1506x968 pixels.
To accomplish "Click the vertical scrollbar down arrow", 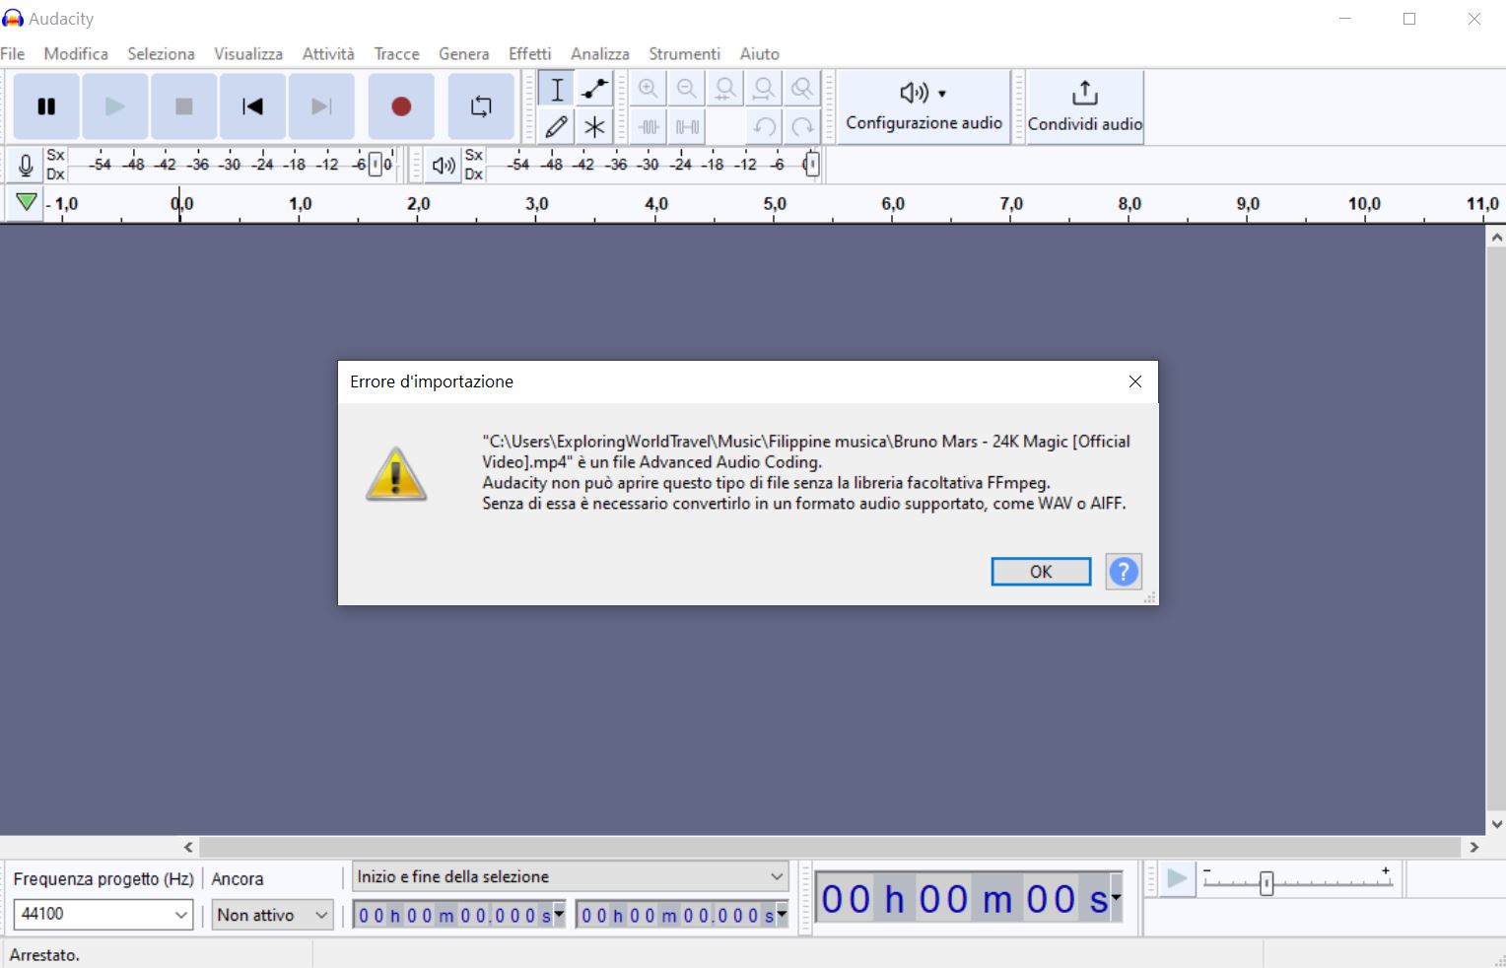I will (1496, 824).
